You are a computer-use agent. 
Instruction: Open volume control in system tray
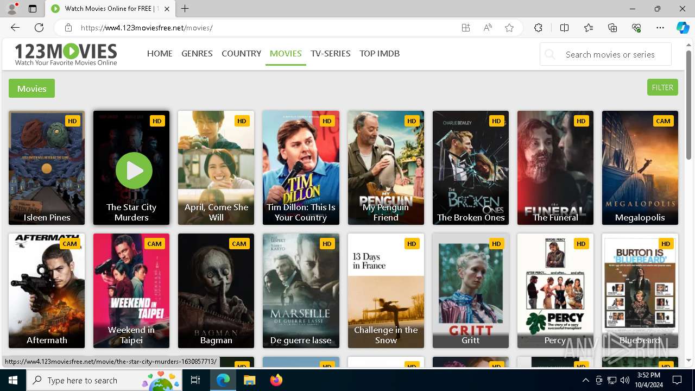(625, 380)
